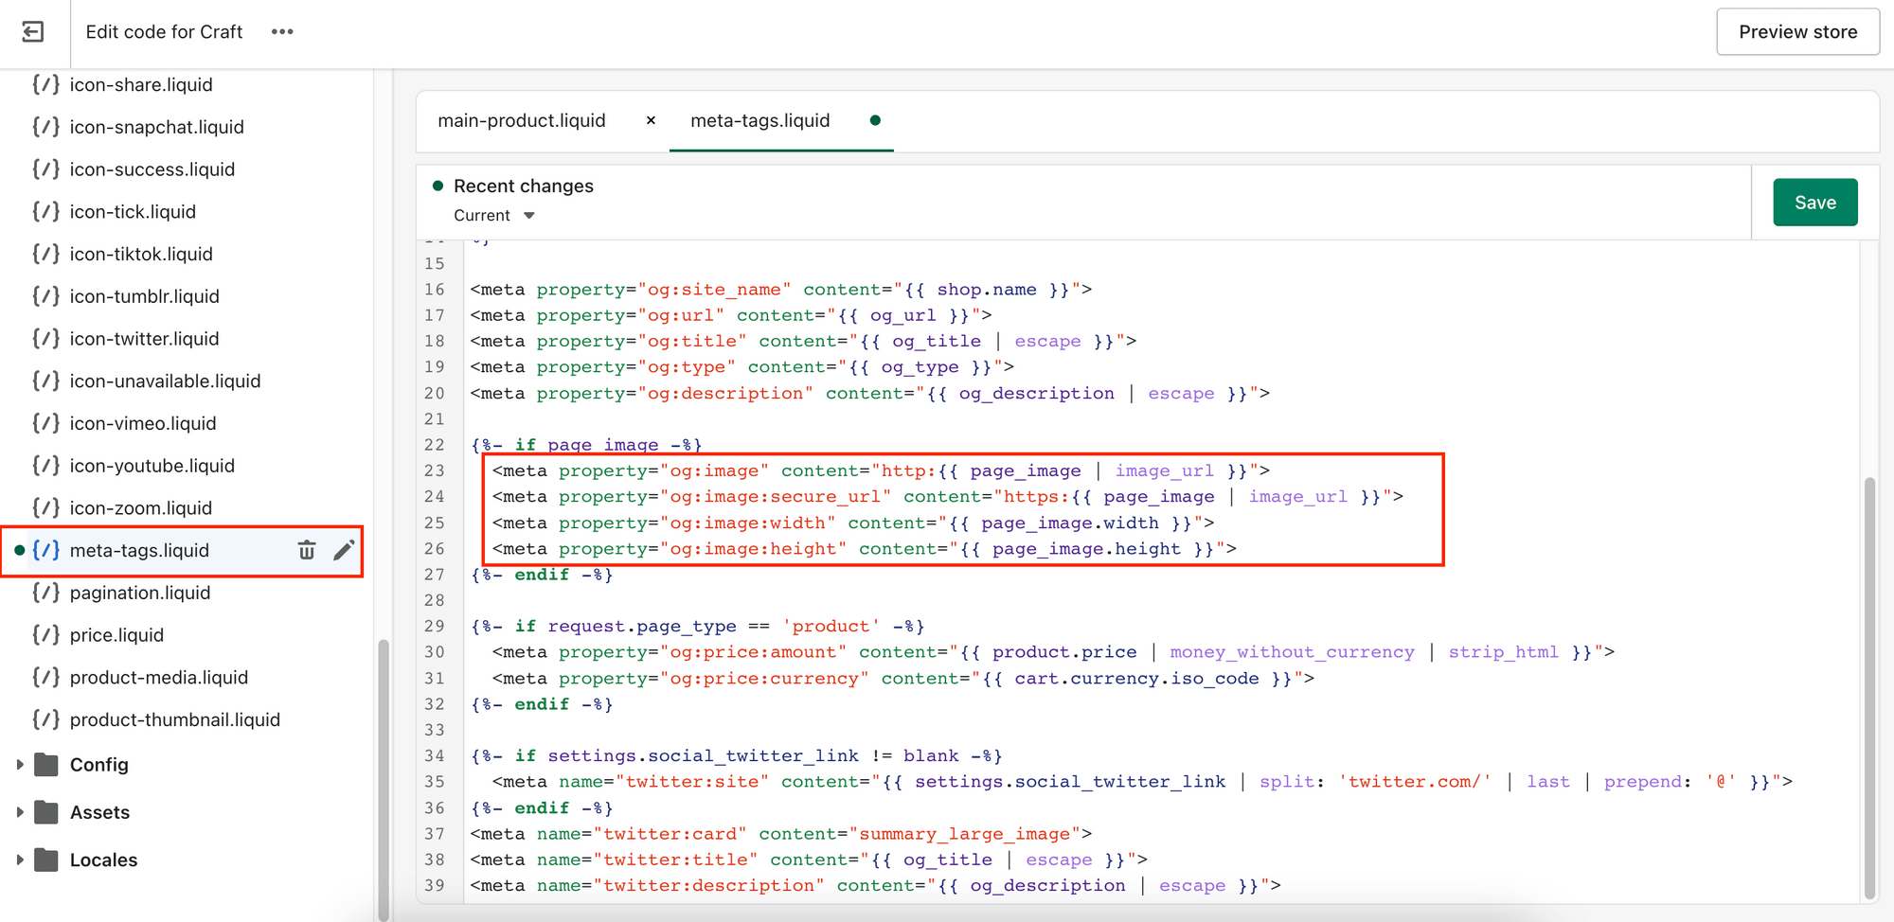The width and height of the screenshot is (1894, 922).
Task: Click the unsaved-changes dot on meta-tags.liquid tab
Action: click(874, 121)
